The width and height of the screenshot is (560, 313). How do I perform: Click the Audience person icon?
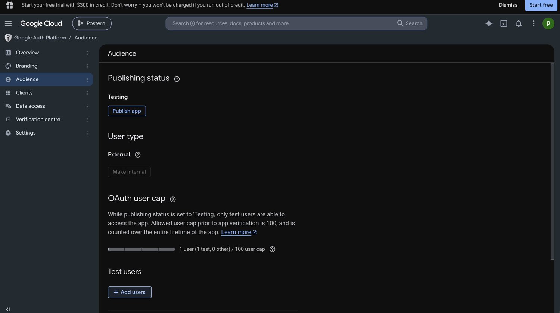click(x=8, y=79)
